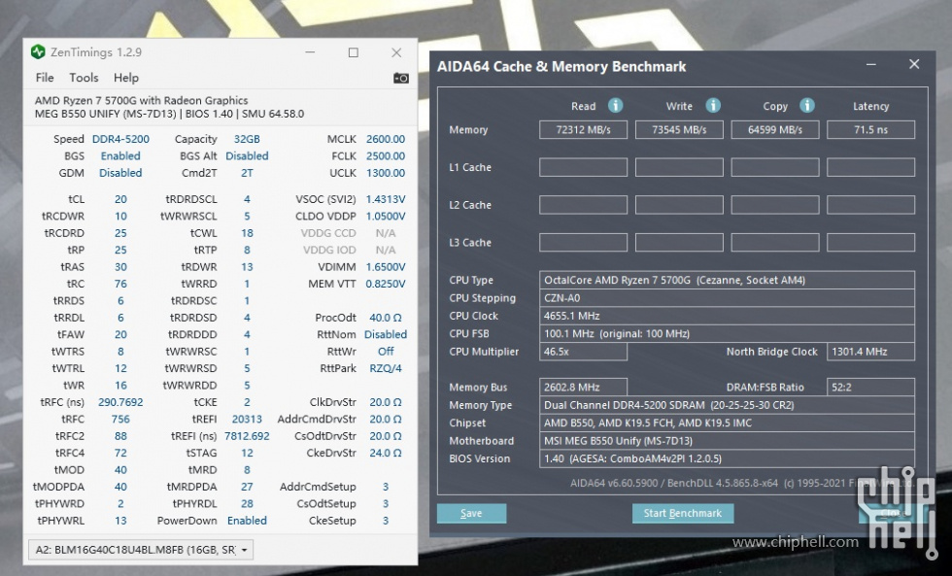This screenshot has width=952, height=576.
Task: Click the CPU Type field showing OctalCore AMD Ryzen
Action: coord(728,281)
